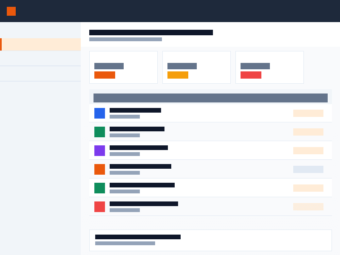The height and width of the screenshot is (255, 340).
Task: Expand the gray table header bar
Action: coord(210,98)
